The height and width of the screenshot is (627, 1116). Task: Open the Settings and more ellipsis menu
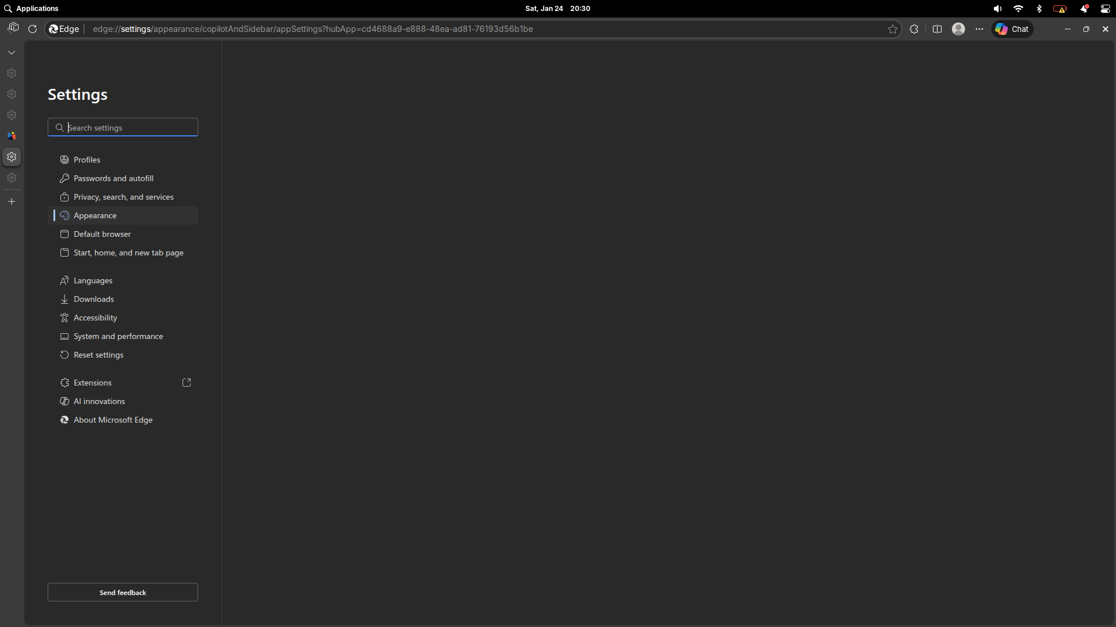click(979, 29)
